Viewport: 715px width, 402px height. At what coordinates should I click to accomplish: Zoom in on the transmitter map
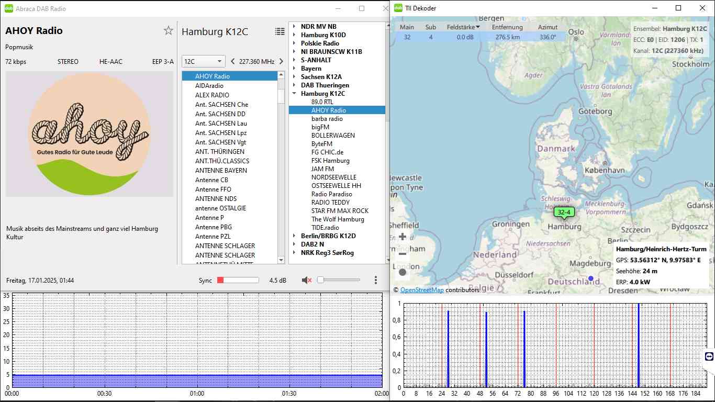pos(403,237)
